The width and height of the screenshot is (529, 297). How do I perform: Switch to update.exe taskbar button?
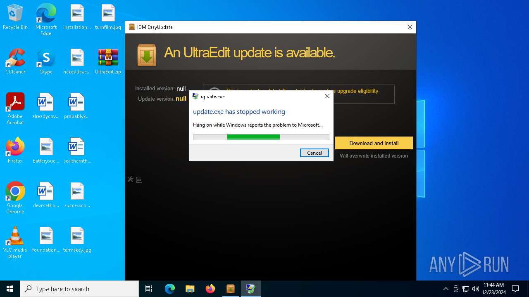(251, 289)
